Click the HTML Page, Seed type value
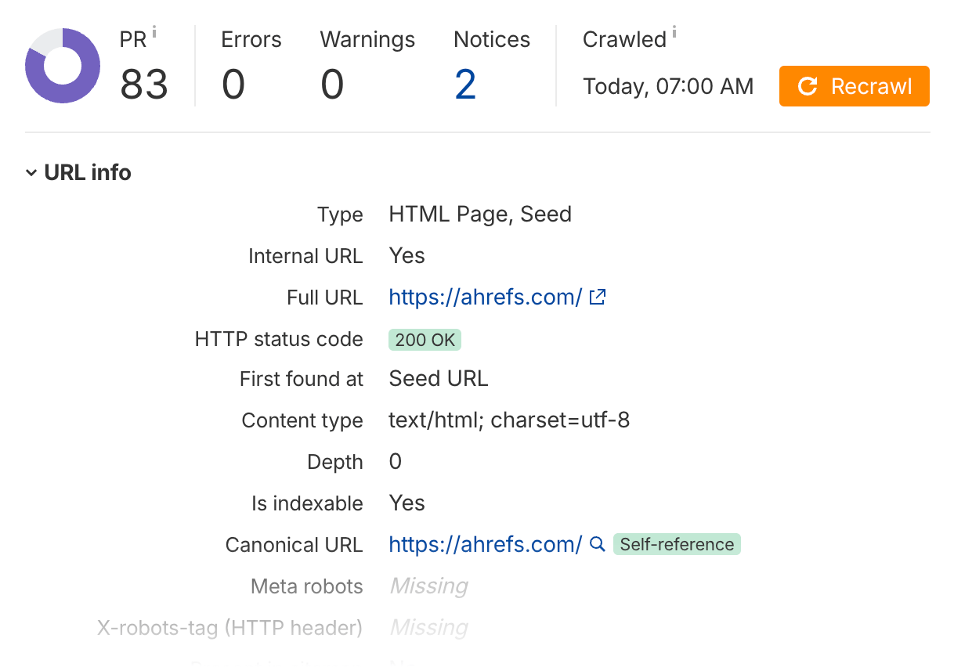This screenshot has width=954, height=667. (x=480, y=215)
